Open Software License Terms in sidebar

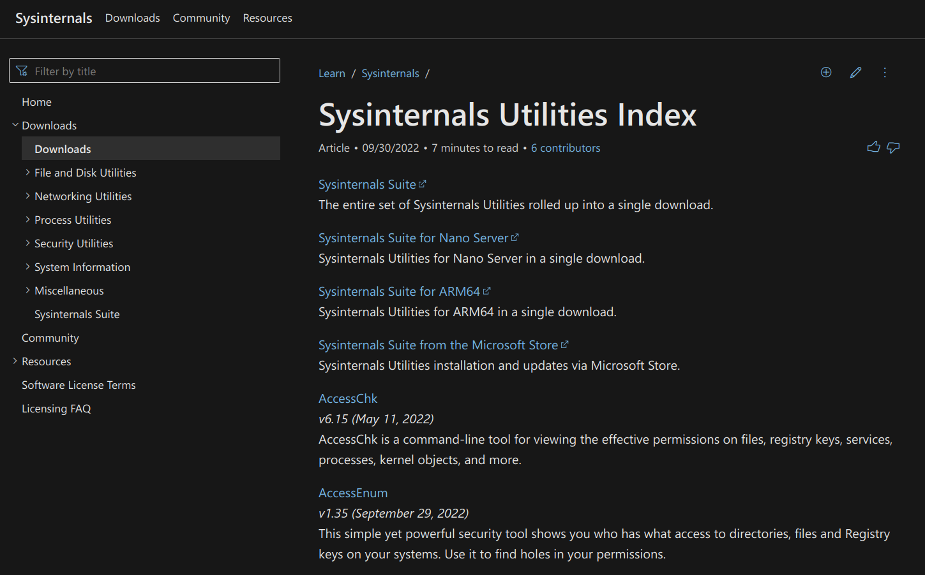79,385
